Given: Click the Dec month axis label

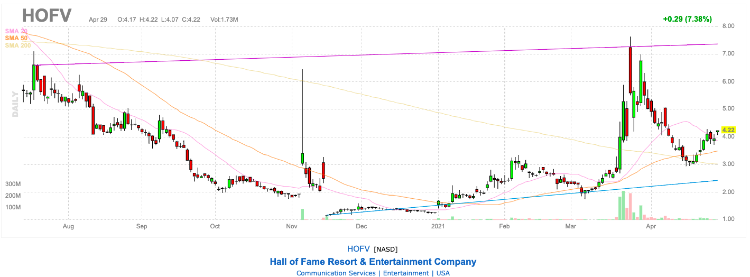Looking at the screenshot, I should pos(362,226).
